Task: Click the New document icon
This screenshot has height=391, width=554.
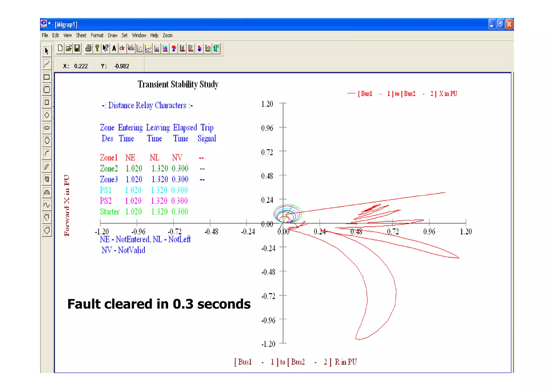Action: (60, 48)
